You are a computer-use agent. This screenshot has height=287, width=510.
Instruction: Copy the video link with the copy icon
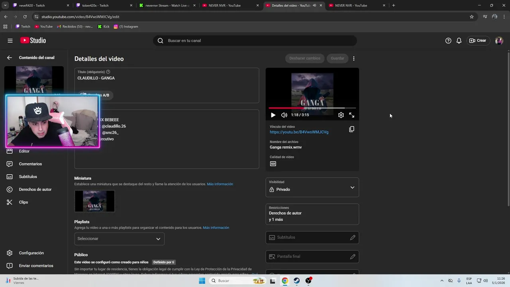[351, 129]
